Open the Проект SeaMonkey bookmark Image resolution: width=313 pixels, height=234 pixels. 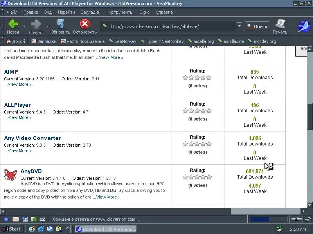point(162,41)
